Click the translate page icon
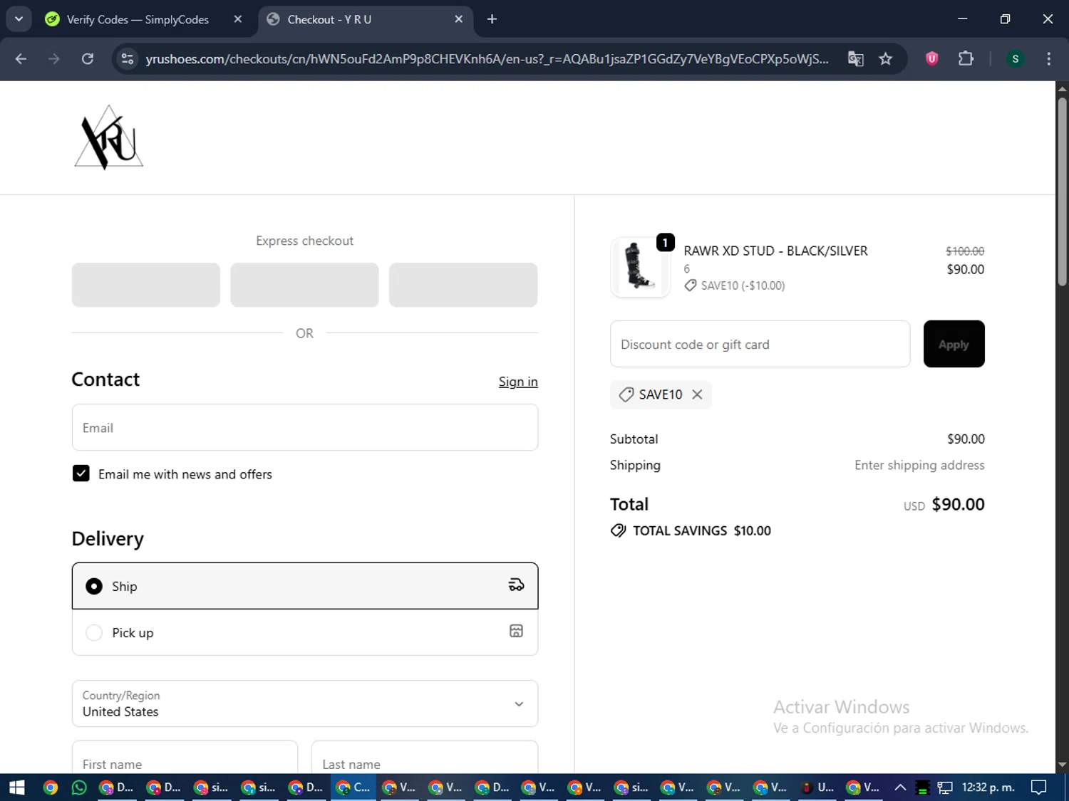This screenshot has width=1069, height=801. (x=855, y=58)
